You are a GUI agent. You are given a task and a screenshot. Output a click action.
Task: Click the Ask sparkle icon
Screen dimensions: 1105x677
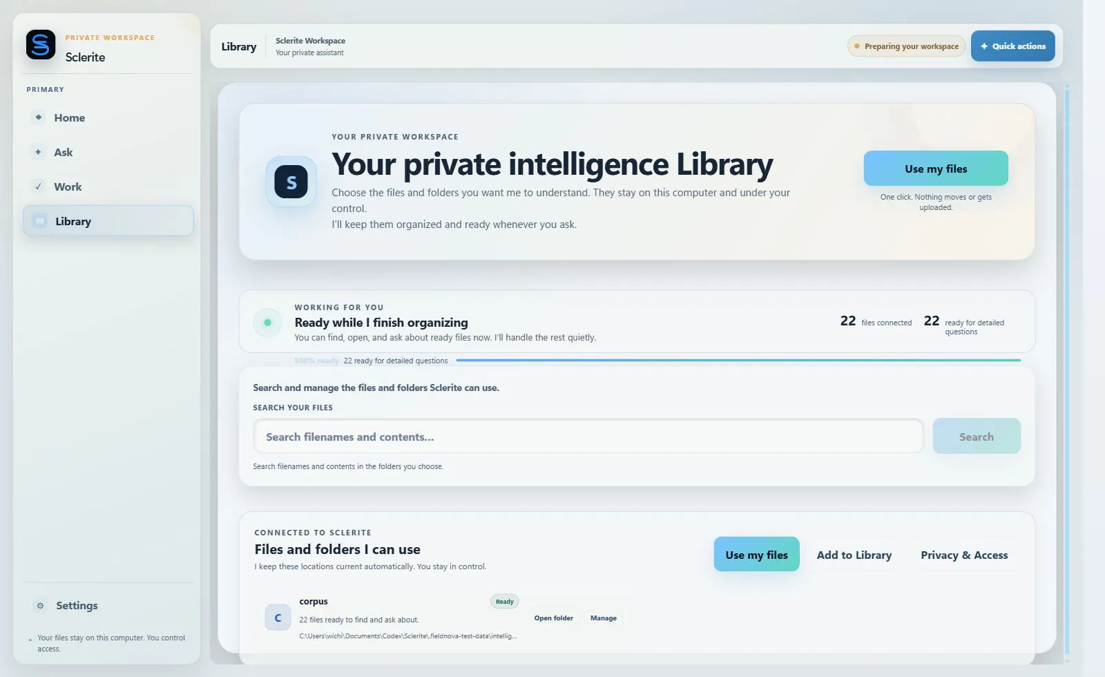pyautogui.click(x=39, y=152)
